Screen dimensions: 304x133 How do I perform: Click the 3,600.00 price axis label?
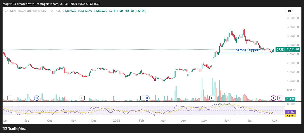click(293, 27)
